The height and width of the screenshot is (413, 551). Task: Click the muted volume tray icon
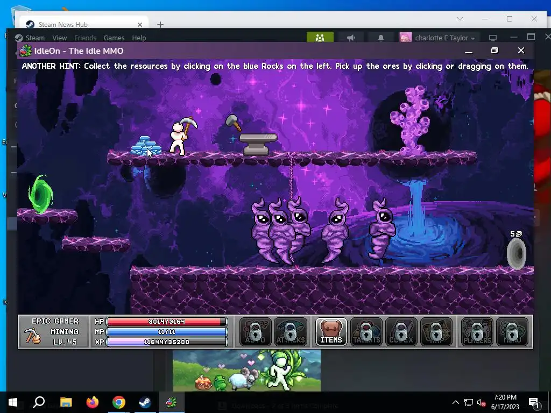482,402
